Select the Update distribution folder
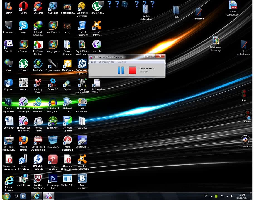Screen dimensions: 254x200 (146, 12)
